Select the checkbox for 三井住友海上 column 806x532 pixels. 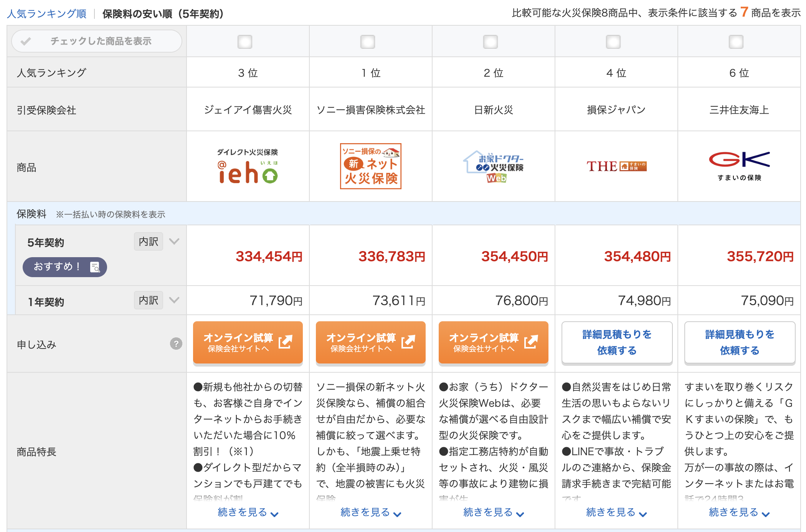click(736, 41)
